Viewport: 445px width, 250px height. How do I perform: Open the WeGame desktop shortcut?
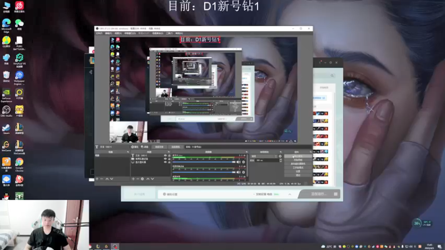[6, 146]
